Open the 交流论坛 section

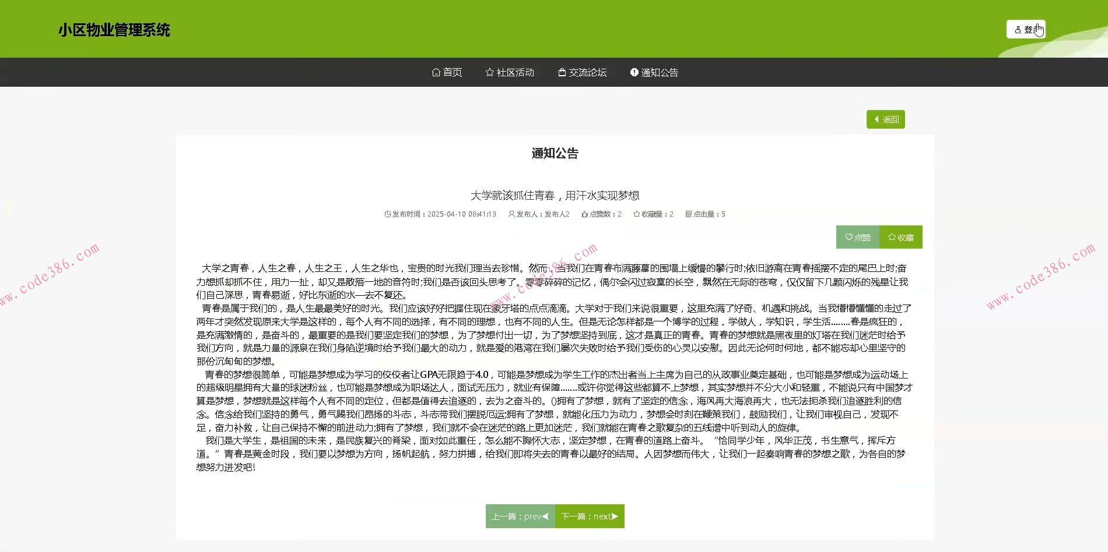click(588, 72)
